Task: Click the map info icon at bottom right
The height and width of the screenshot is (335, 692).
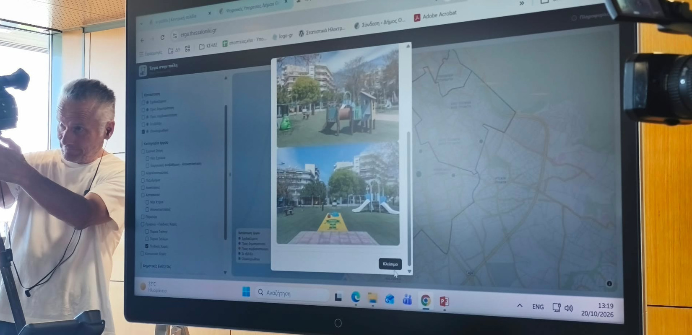Action: (609, 284)
